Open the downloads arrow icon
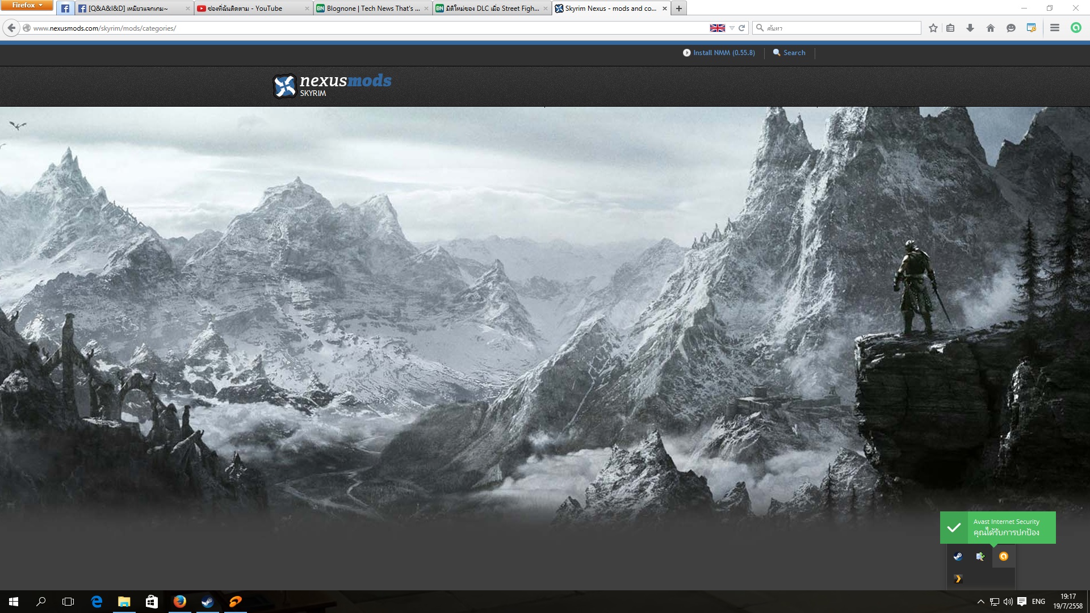The image size is (1090, 613). tap(970, 28)
